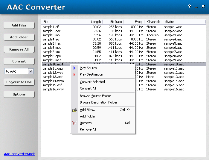Click the red X Remove icon
The height and width of the screenshot is (160, 209).
tap(74, 123)
